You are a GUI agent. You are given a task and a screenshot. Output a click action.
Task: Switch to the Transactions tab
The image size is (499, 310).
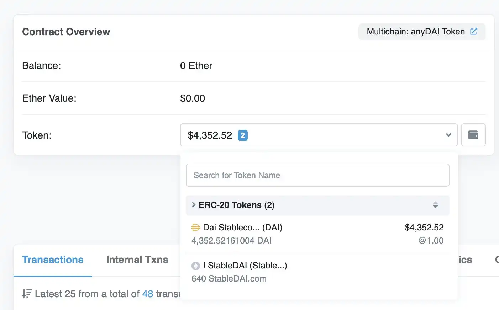point(53,260)
